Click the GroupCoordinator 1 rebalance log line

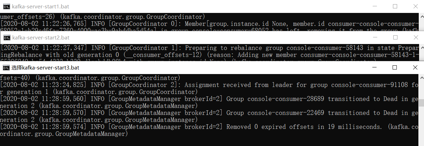(x=209, y=48)
